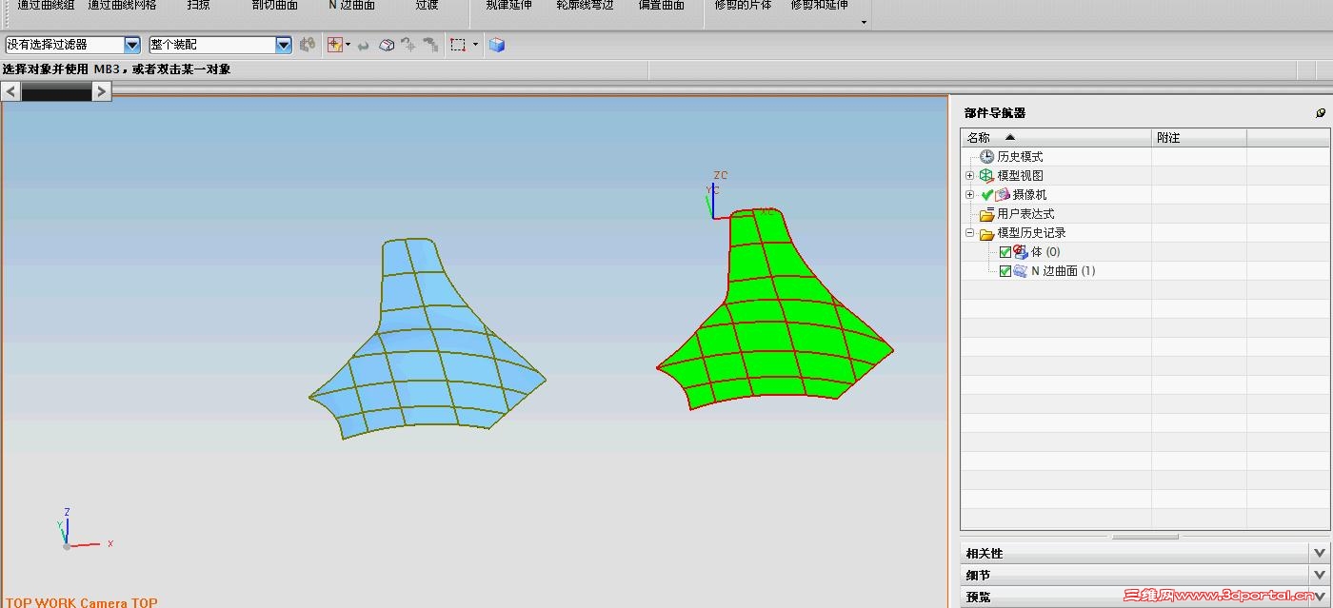The image size is (1333, 608).
Task: Expand the 预览 panel section
Action: pyautogui.click(x=1319, y=597)
